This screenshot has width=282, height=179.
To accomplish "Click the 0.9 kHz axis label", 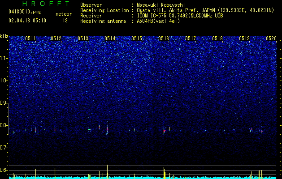I will point(4,103).
